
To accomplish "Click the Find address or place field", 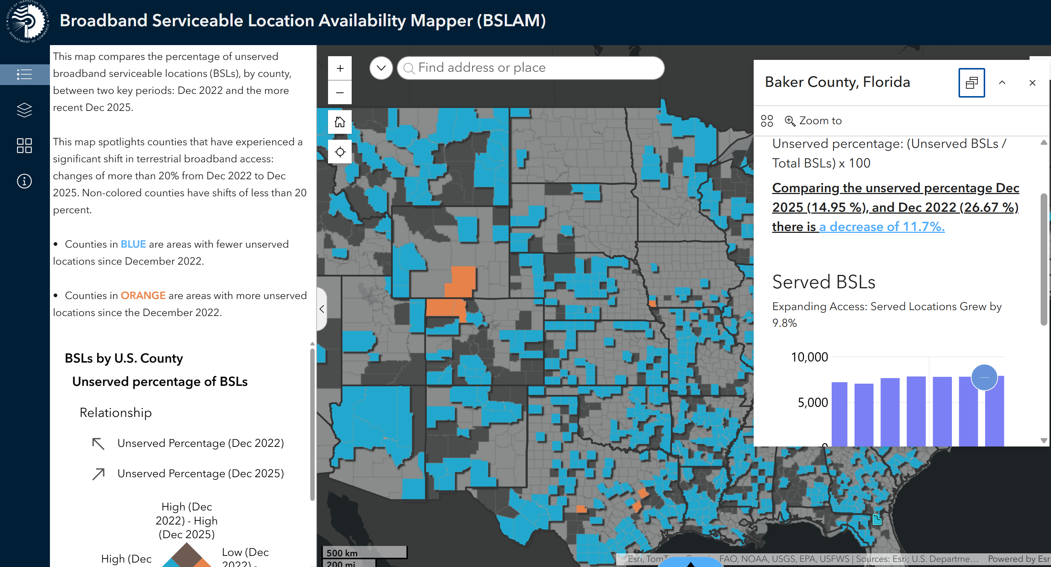I will pos(530,68).
